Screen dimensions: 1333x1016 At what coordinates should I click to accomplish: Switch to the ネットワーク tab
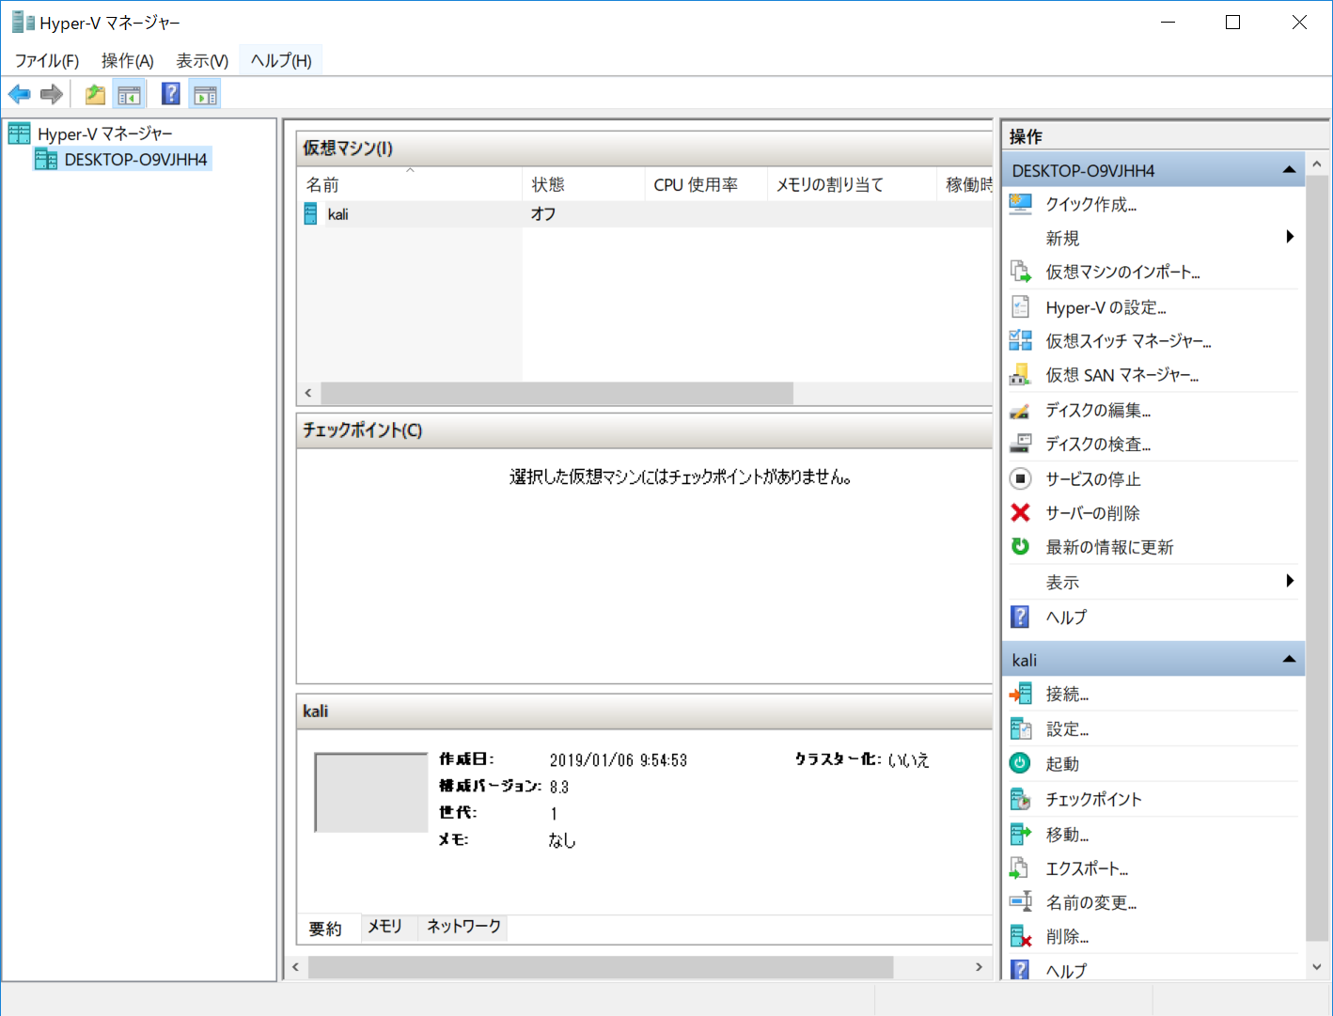tap(463, 927)
